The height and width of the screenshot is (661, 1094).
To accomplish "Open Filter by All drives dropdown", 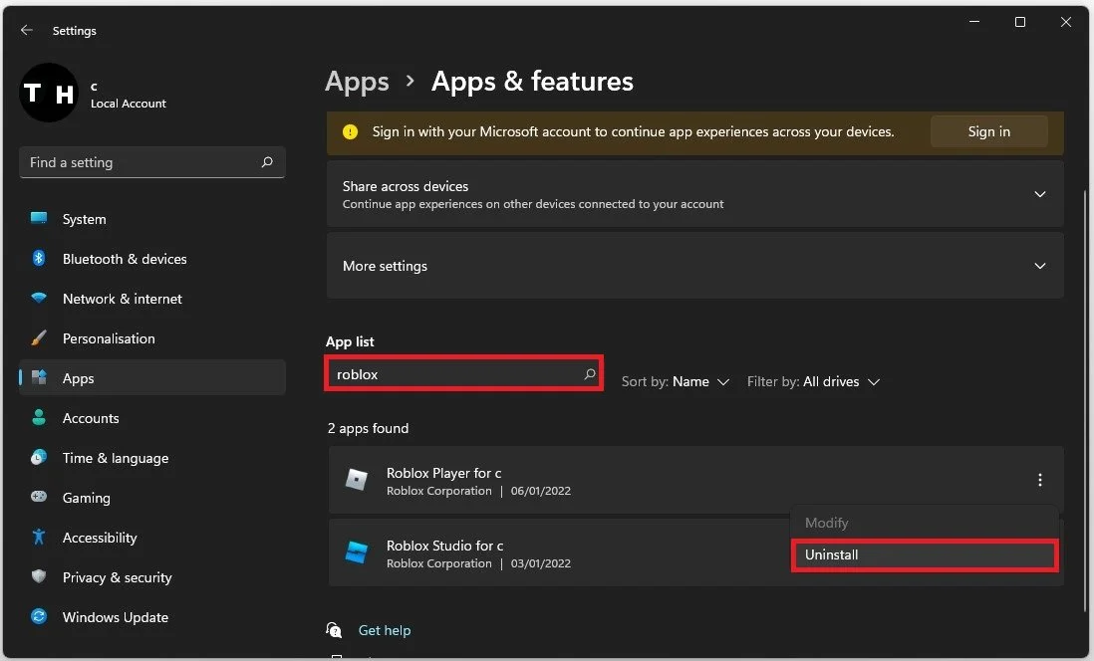I will pos(813,381).
